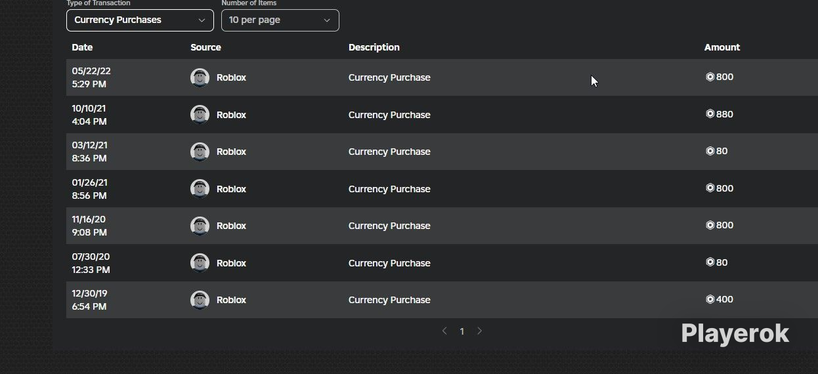The image size is (818, 374).
Task: Open Roblox source link in 10/10/21 row
Action: (231, 115)
